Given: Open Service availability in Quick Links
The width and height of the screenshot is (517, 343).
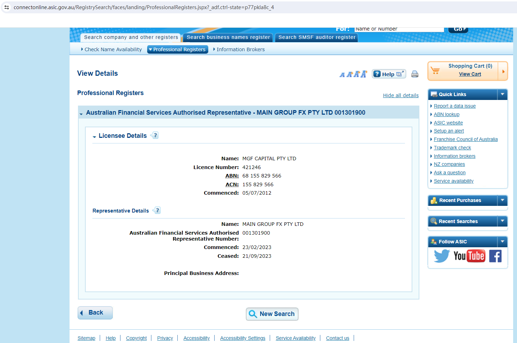Looking at the screenshot, I should 453,181.
